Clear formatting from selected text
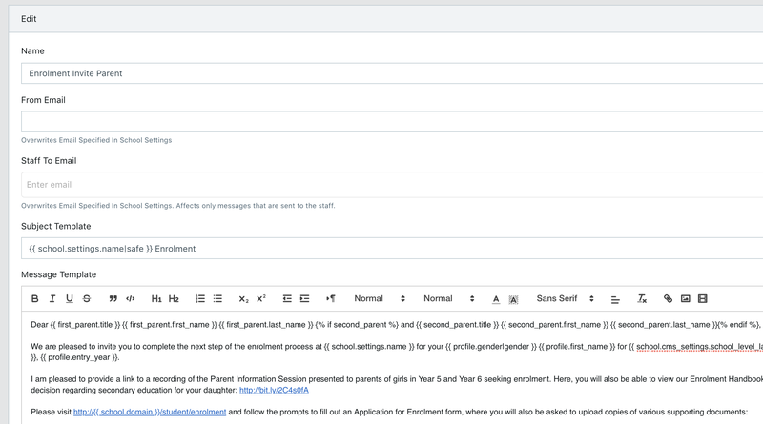 642,298
